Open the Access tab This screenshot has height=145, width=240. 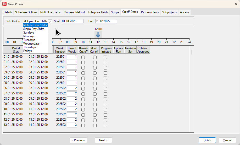[185, 12]
